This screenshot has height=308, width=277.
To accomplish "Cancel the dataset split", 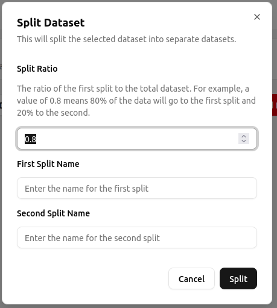I will point(191,278).
